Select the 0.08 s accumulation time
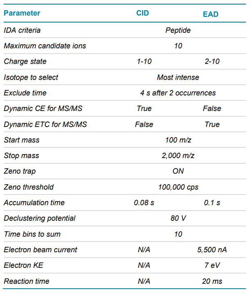The height and width of the screenshot is (294, 251). click(144, 203)
